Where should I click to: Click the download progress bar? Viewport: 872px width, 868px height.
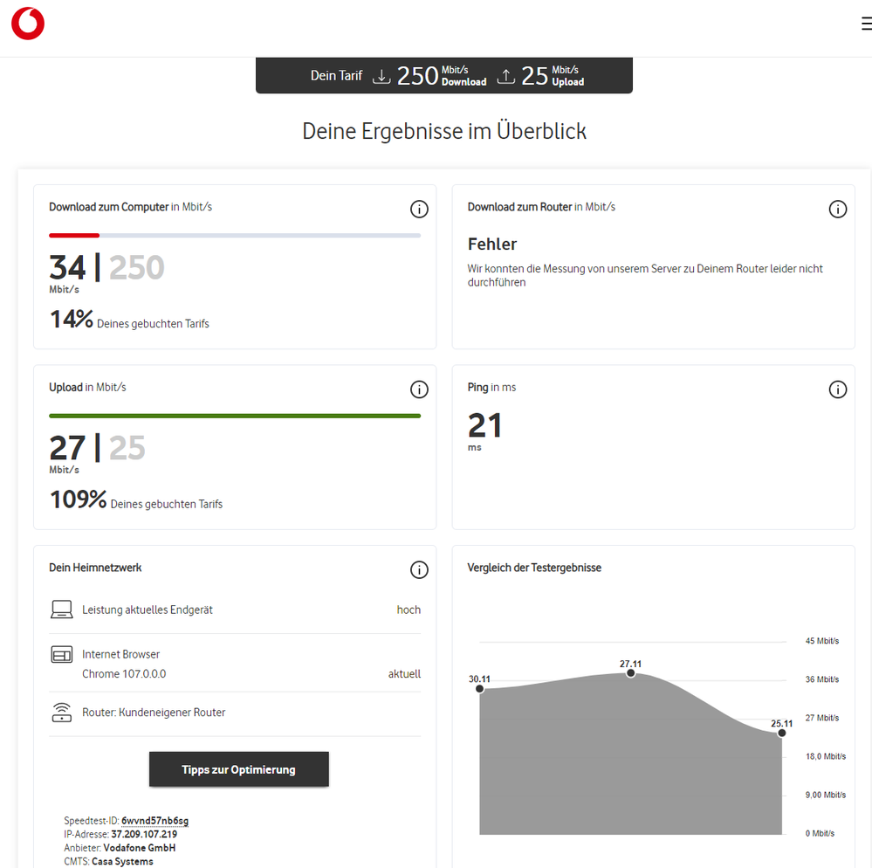tap(235, 236)
